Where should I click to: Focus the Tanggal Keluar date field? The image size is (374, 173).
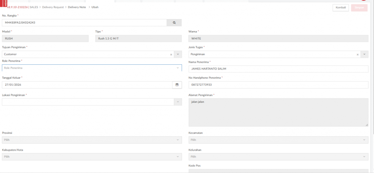click(87, 85)
